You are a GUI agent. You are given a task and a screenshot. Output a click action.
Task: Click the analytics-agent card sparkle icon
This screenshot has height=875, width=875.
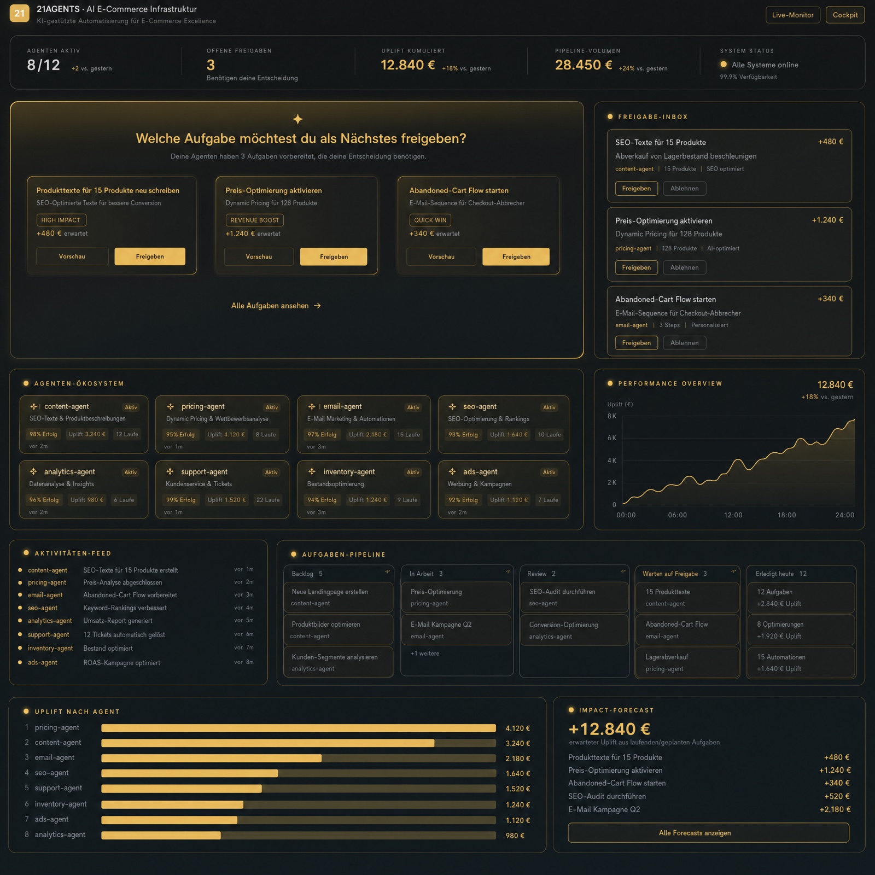click(33, 471)
